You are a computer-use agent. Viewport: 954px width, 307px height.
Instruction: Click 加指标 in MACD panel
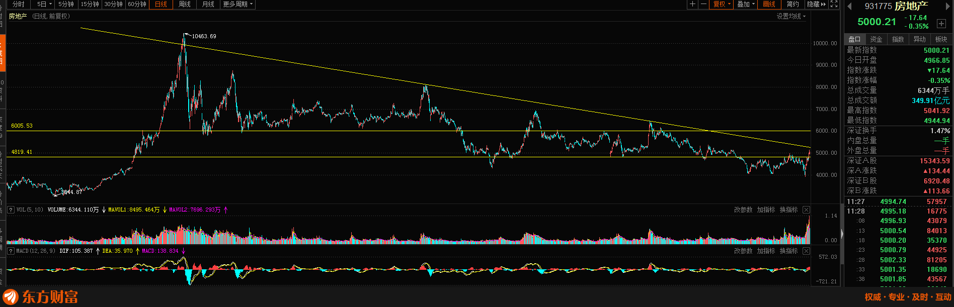point(766,251)
